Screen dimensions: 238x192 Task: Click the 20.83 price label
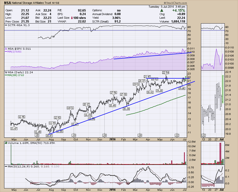click(155, 79)
